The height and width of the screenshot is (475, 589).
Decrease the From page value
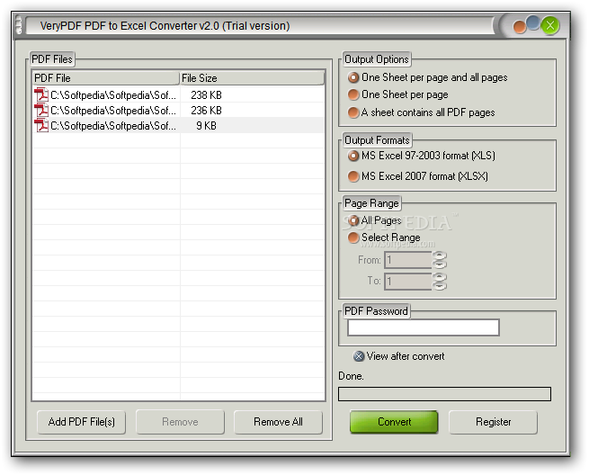[x=440, y=264]
